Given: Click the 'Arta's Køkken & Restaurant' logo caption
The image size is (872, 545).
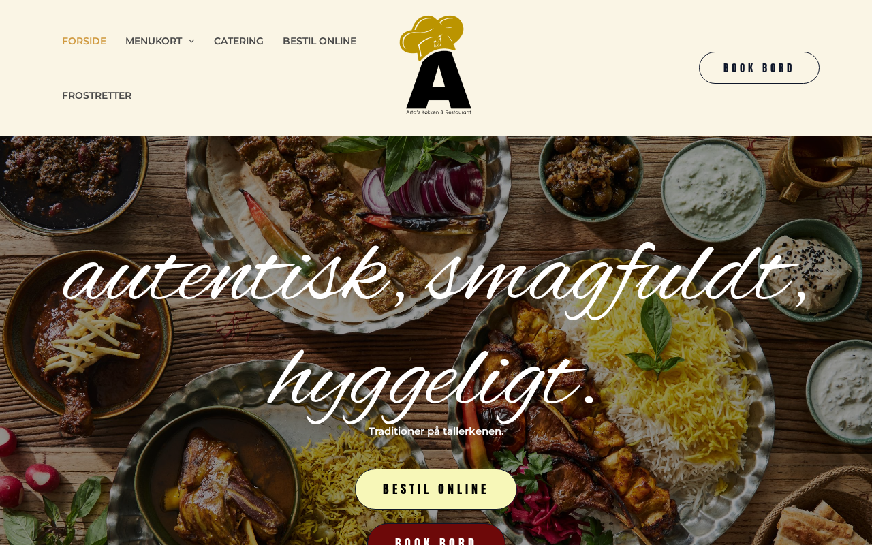Looking at the screenshot, I should point(439,112).
